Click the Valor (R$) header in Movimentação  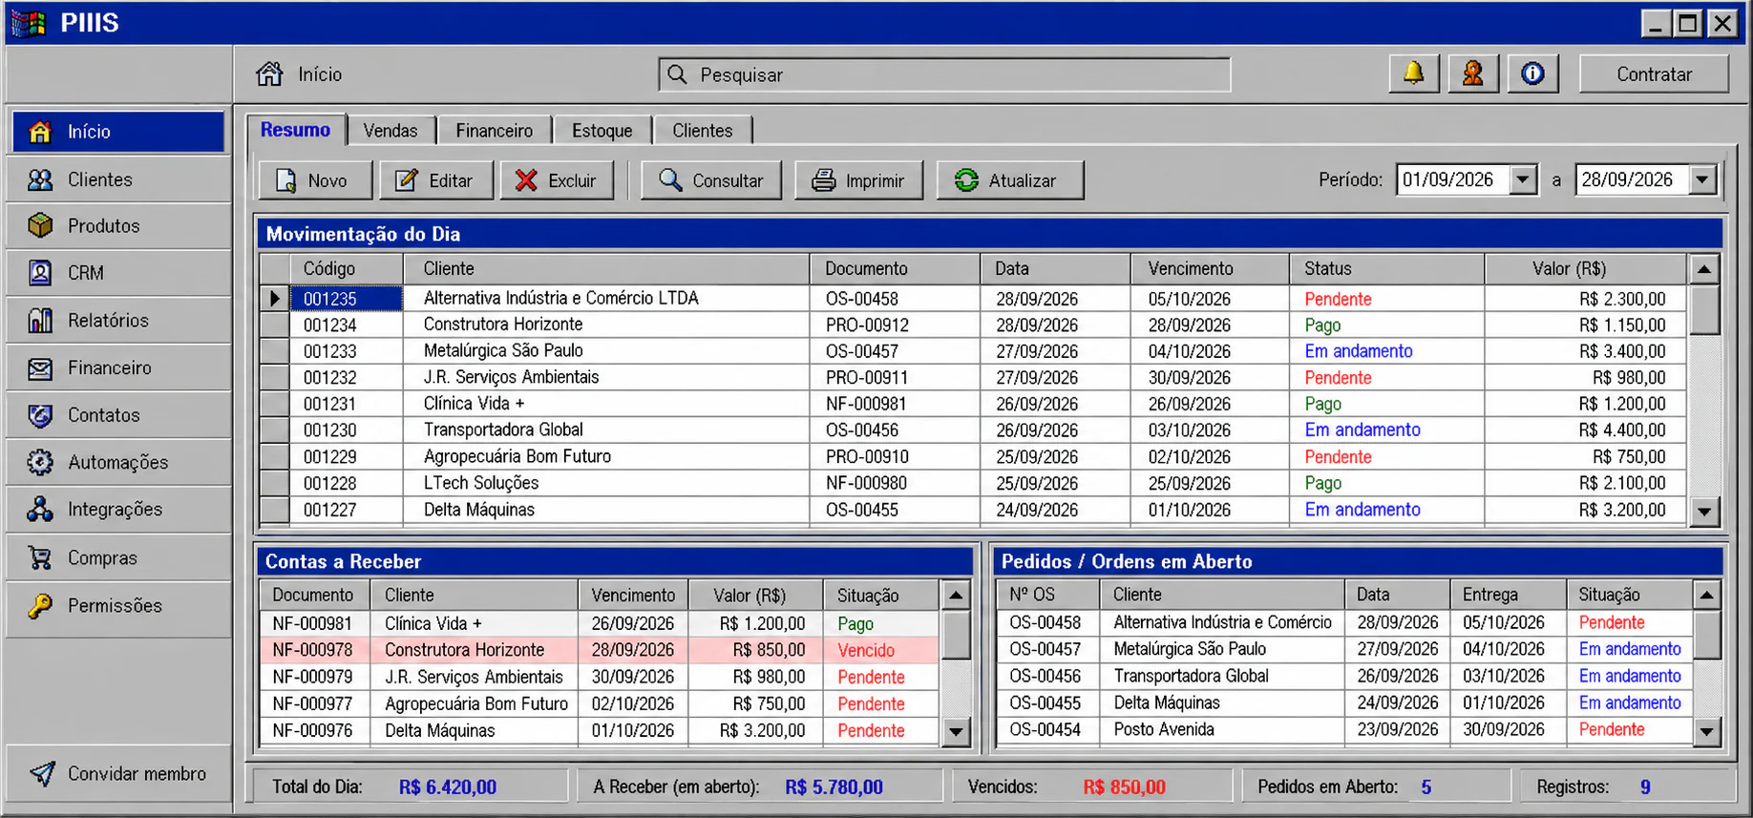click(1585, 269)
